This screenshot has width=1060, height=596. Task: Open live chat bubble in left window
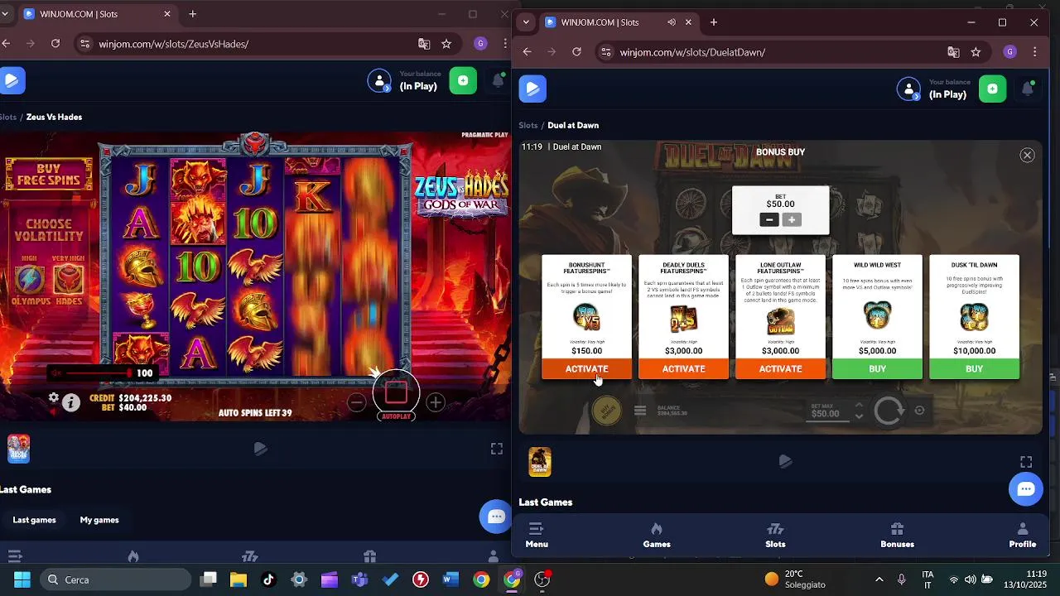[496, 517]
